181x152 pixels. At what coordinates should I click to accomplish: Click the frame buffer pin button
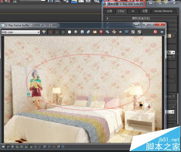(136, 24)
